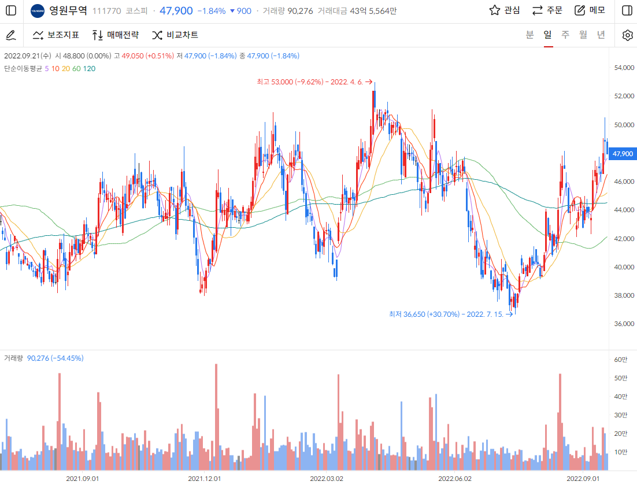This screenshot has height=485, width=637.
Task: Click header price 47,900
Action: pyautogui.click(x=176, y=11)
